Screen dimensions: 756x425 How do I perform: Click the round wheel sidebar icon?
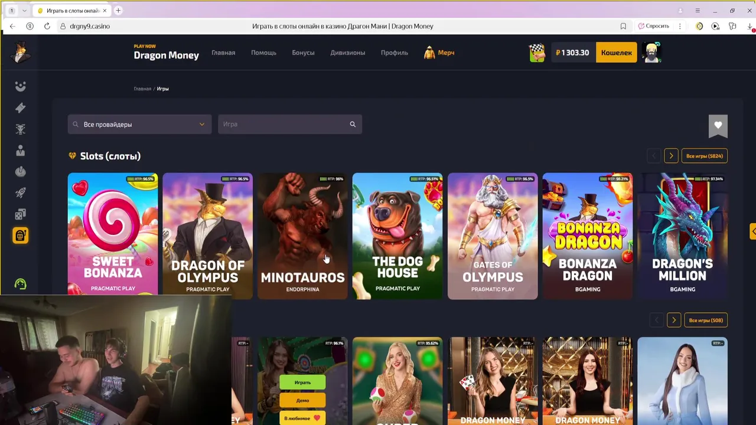point(20,172)
